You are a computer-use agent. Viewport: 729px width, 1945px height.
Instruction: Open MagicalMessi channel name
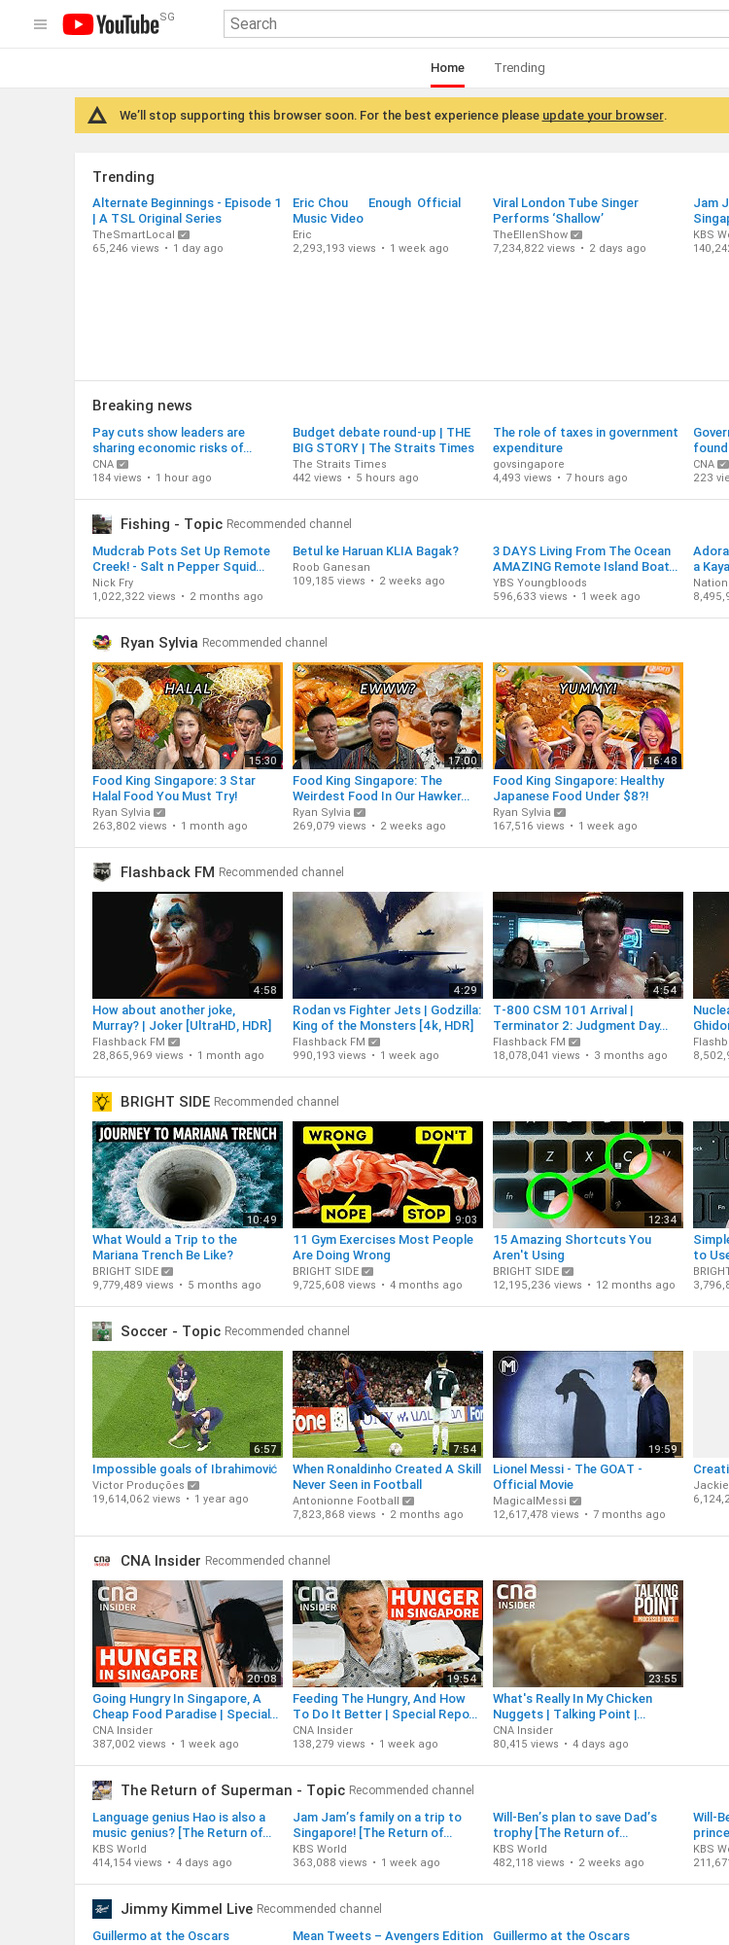tap(531, 1502)
